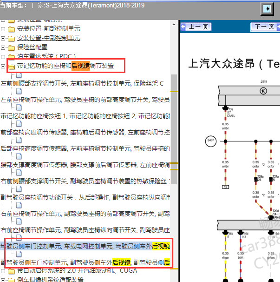Go to previous page with 上一页 button
The height and width of the screenshot is (282, 280).
click(x=195, y=27)
